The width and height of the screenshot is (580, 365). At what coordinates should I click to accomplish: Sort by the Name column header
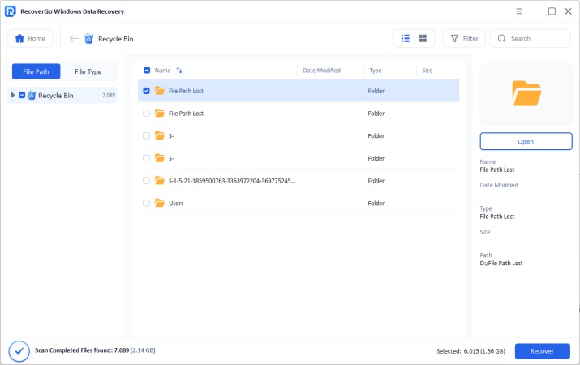(x=163, y=71)
